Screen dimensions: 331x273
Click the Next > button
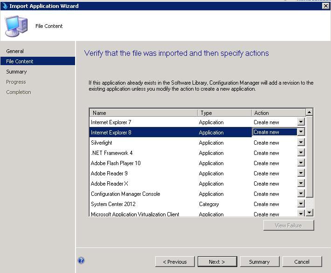(217, 262)
